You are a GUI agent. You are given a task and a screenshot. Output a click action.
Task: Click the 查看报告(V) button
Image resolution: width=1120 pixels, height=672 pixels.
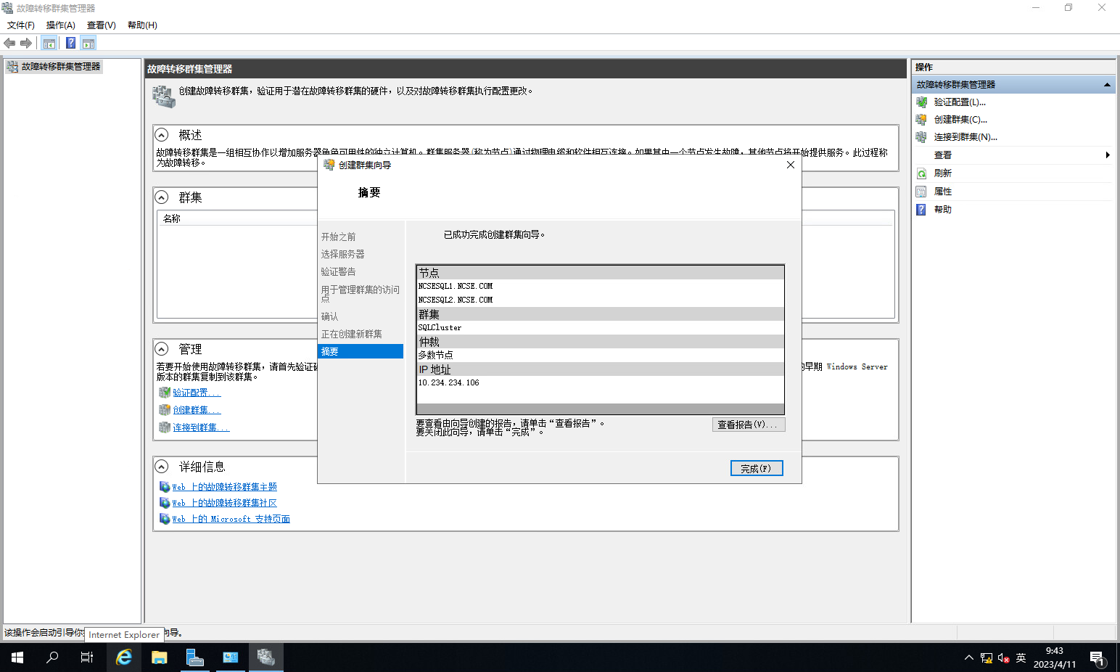tap(748, 425)
